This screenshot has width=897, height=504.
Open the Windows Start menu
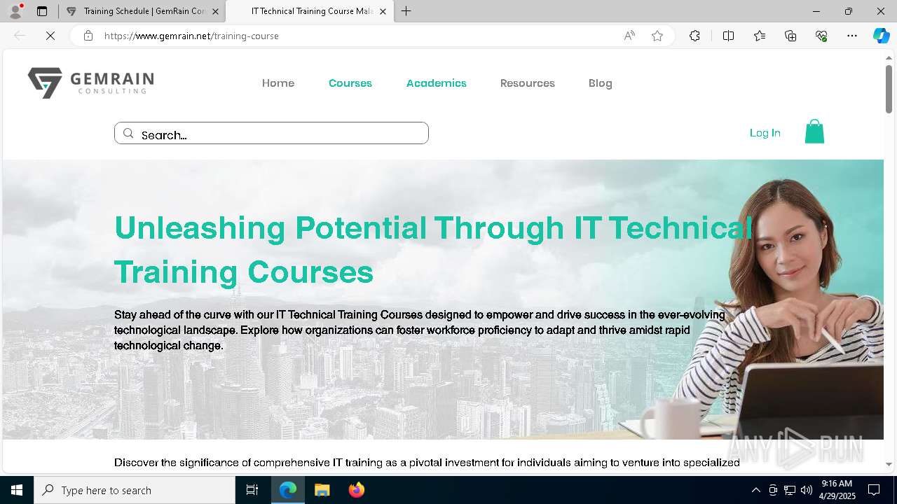click(x=17, y=490)
